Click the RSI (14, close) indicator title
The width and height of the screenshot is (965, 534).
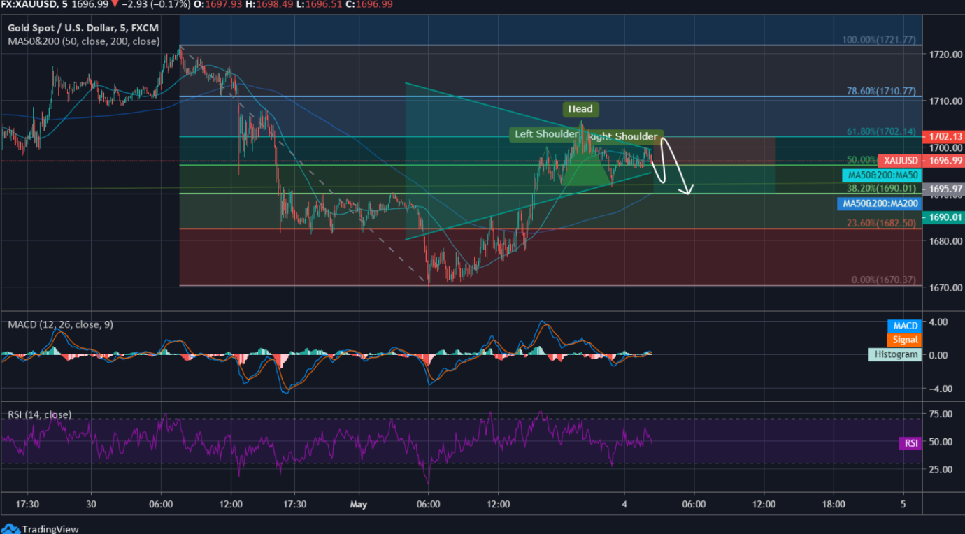tap(40, 414)
